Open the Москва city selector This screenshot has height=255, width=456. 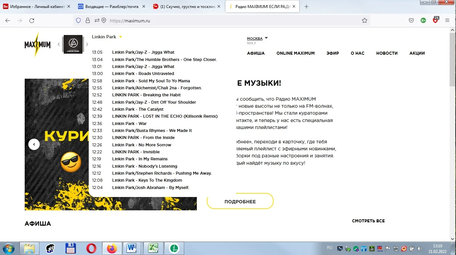(x=257, y=38)
